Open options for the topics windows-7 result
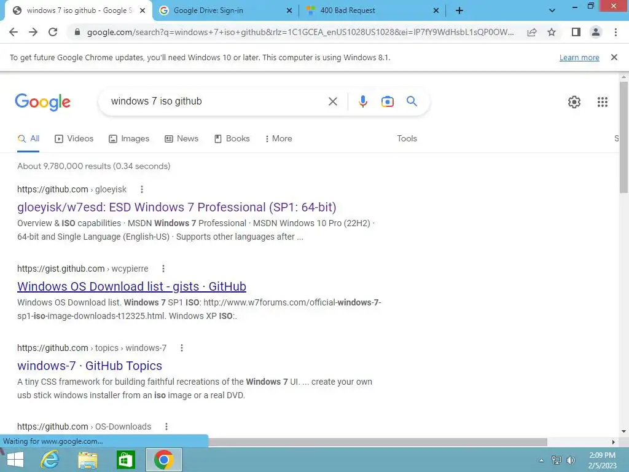 coord(182,348)
